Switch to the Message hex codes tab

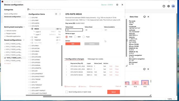coord(95,59)
